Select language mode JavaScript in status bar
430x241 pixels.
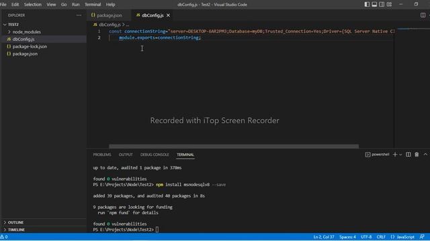pos(402,237)
